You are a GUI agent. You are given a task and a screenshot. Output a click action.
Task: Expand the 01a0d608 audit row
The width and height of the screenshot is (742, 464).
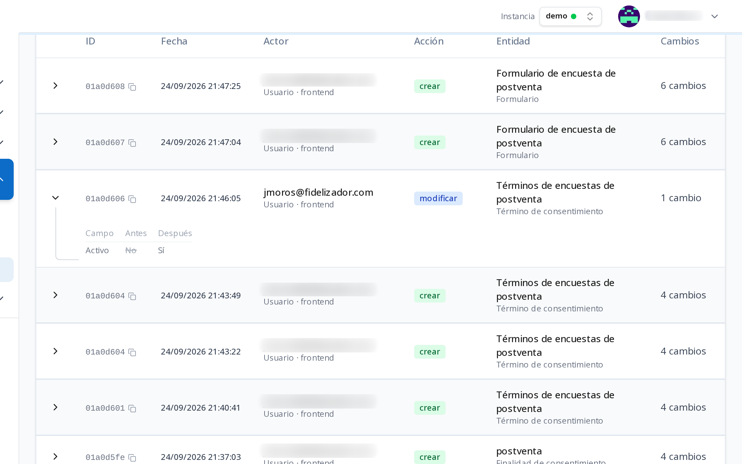[x=55, y=86]
